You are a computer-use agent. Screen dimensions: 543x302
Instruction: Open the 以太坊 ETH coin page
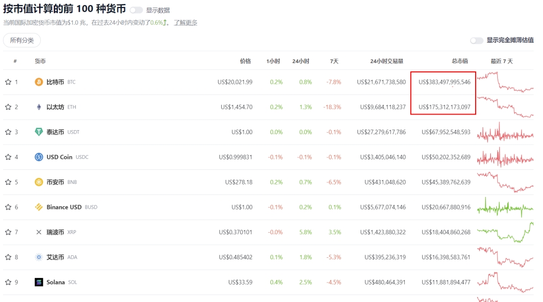(x=55, y=107)
